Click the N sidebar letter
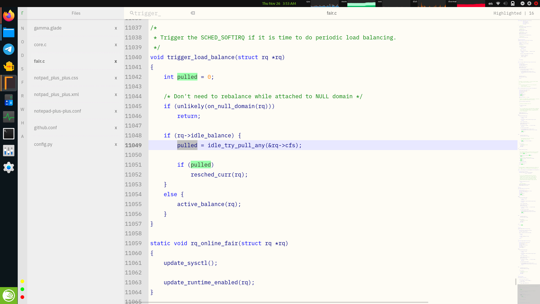This screenshot has height=304, width=540. coord(22,28)
